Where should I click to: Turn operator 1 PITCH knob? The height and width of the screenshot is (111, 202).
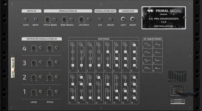coord(50,92)
